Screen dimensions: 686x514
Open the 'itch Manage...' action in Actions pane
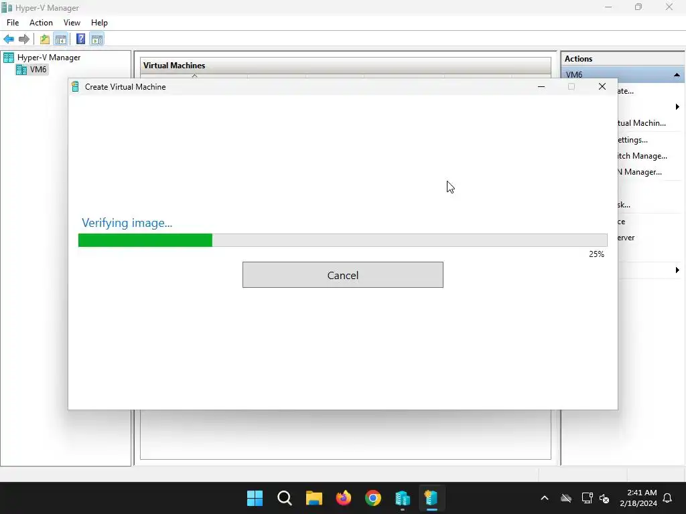642,156
